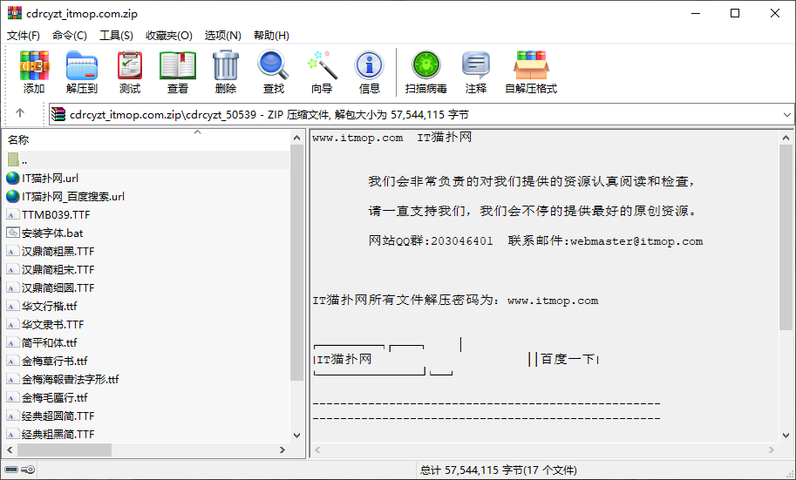Select the IT猫扑网.url shortcut file
Image resolution: width=796 pixels, height=480 pixels.
pyautogui.click(x=50, y=178)
